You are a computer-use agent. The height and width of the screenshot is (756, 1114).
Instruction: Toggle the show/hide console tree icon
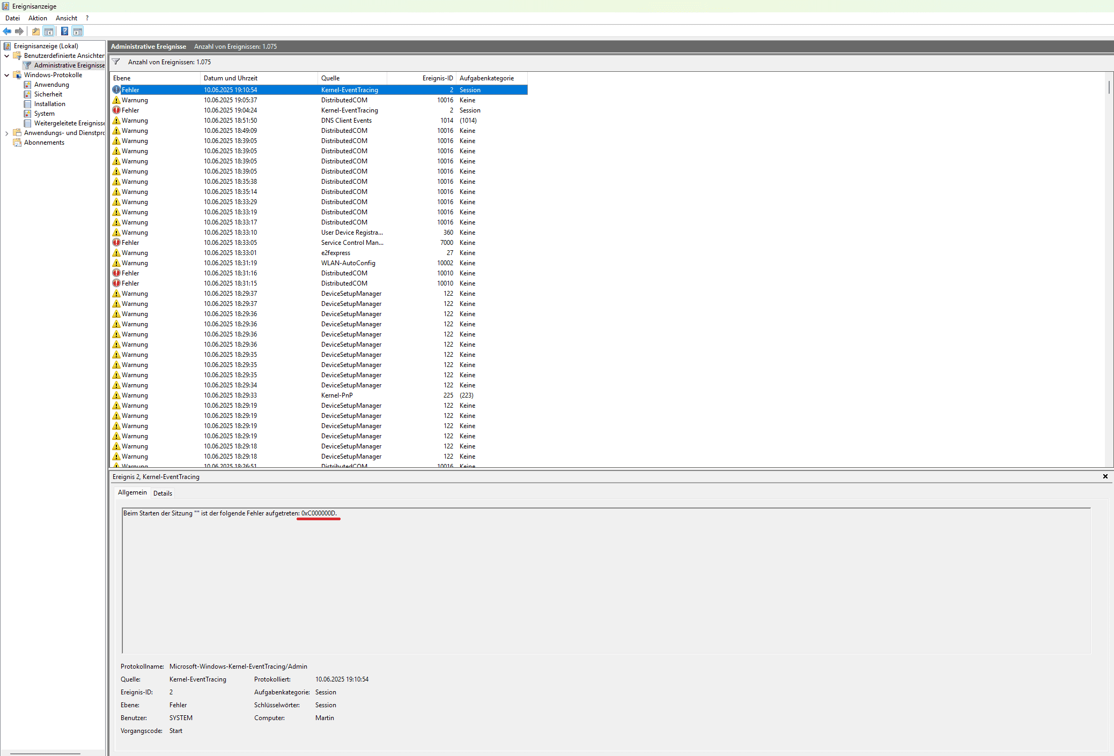click(x=49, y=31)
